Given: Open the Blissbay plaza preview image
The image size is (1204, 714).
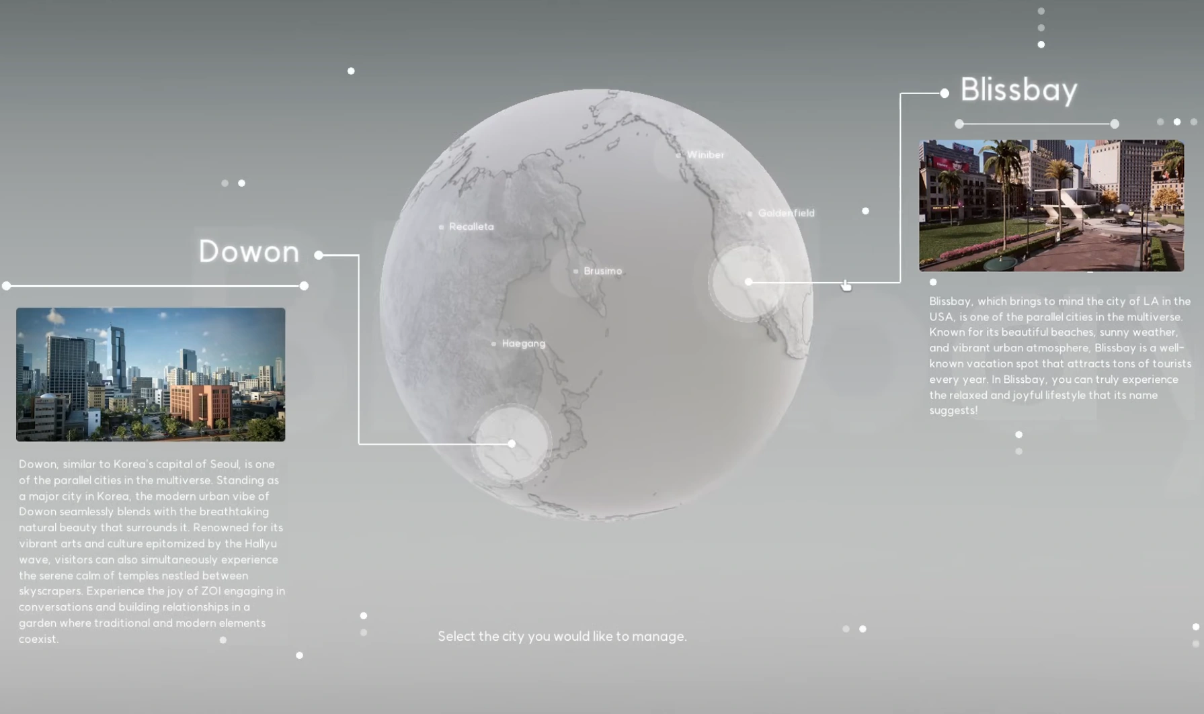Looking at the screenshot, I should point(1051,206).
